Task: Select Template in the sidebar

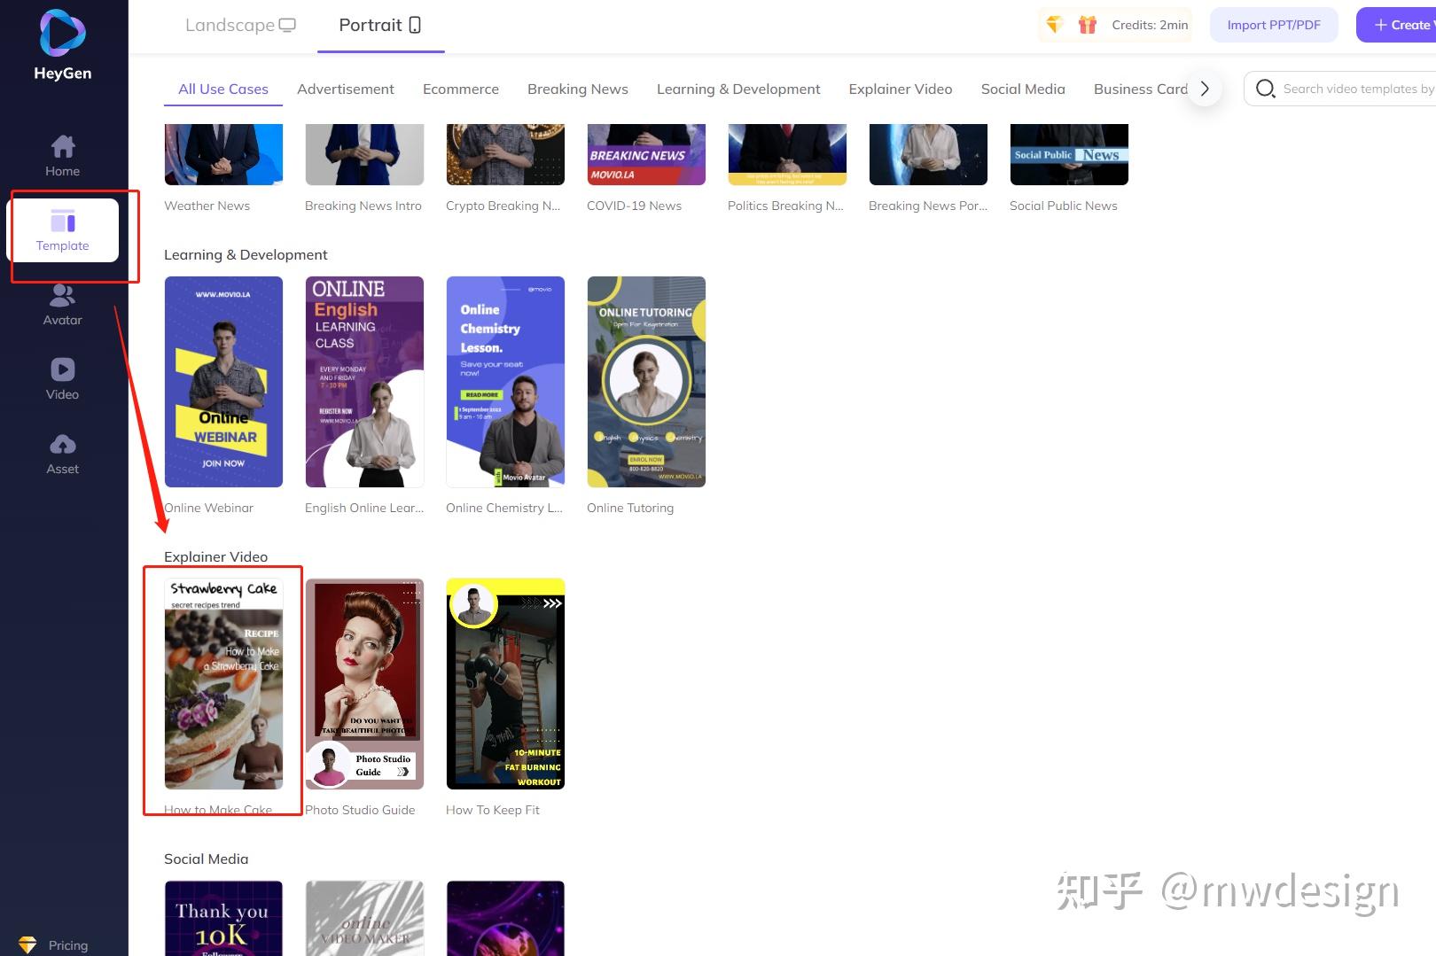Action: tap(62, 230)
